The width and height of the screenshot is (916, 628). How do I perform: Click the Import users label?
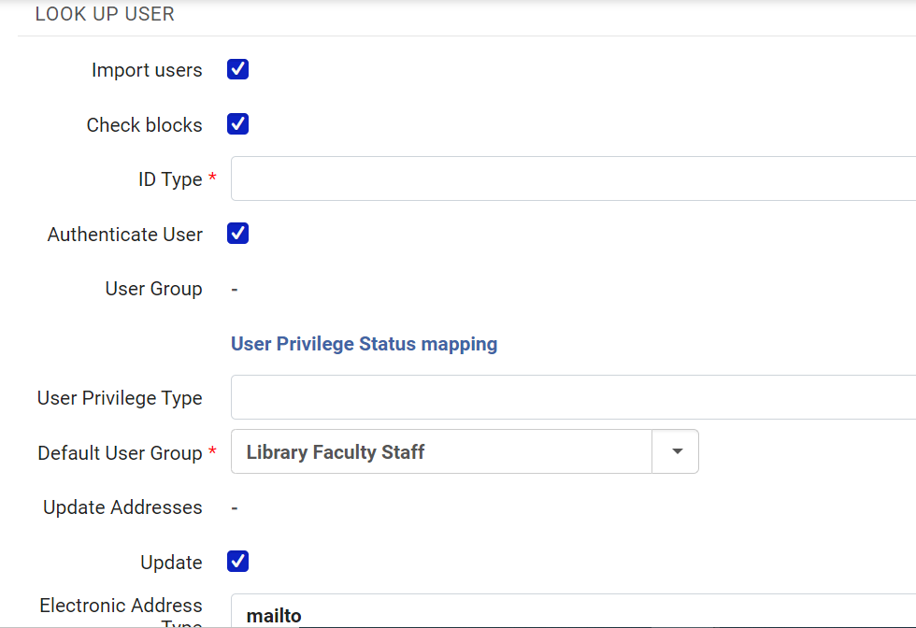147,70
